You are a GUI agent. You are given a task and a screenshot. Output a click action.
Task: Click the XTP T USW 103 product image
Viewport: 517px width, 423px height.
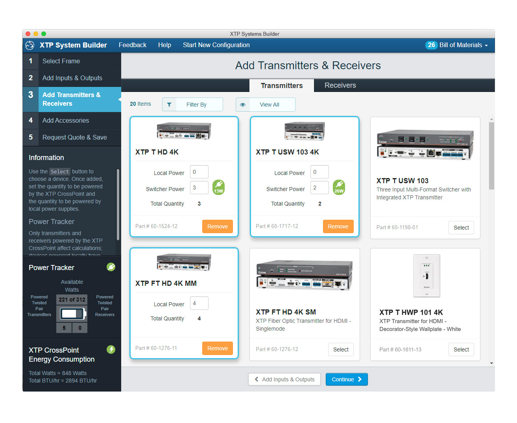coord(425,144)
